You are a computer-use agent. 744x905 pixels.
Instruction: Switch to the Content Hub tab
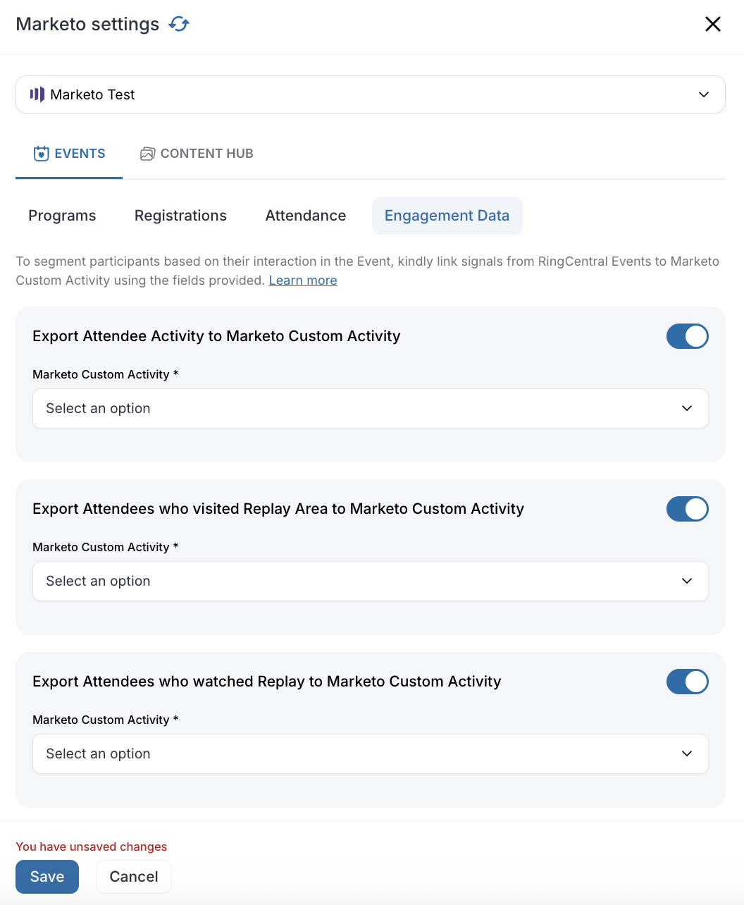[197, 154]
